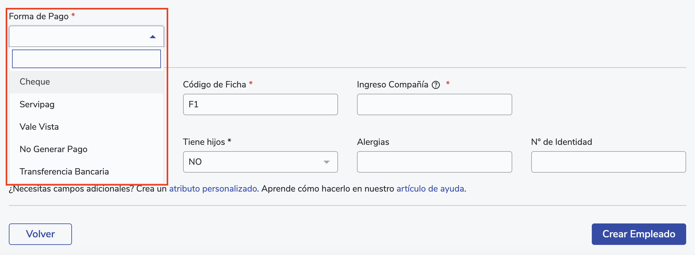Choose Servipag as payment method

click(x=37, y=104)
